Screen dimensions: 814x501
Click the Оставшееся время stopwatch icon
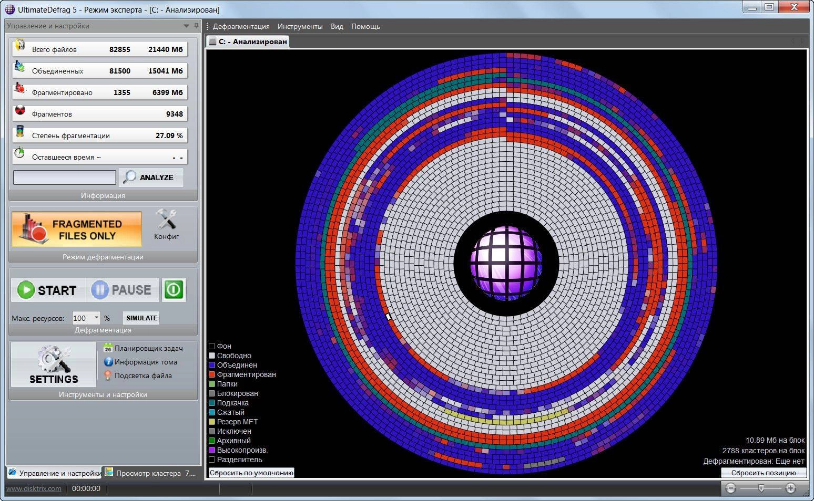click(20, 153)
